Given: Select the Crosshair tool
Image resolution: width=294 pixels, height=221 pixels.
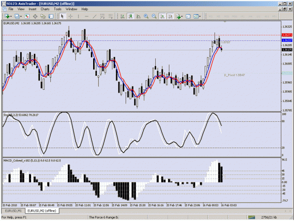Looking at the screenshot, I should click(71, 16).
